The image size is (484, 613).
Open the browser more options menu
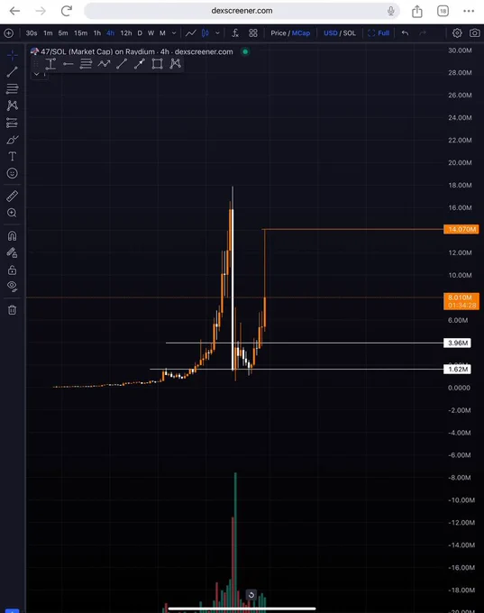pyautogui.click(x=469, y=11)
